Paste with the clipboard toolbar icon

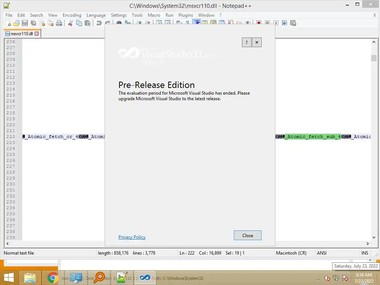[88, 23]
